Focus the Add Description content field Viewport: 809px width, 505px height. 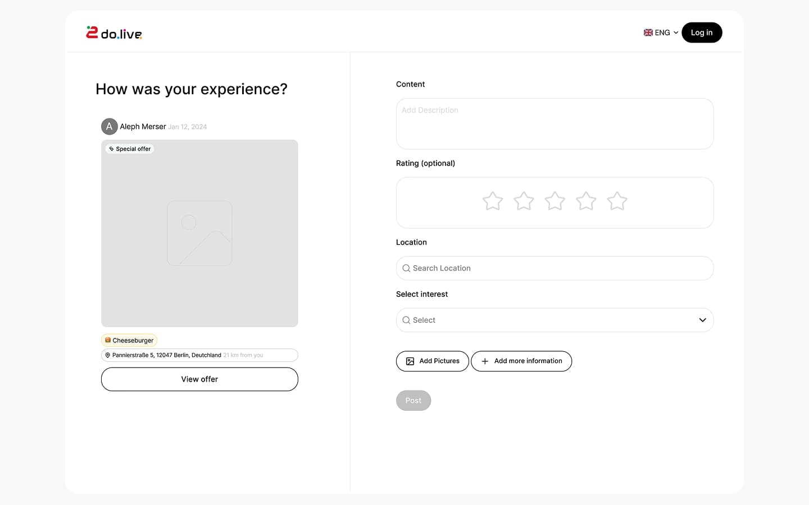click(555, 124)
